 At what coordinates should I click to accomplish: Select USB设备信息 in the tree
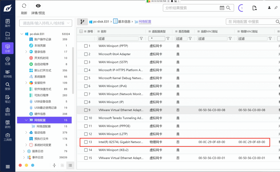[x=43, y=101]
